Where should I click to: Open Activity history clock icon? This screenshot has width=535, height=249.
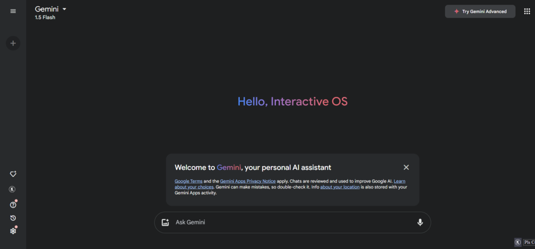[13, 218]
